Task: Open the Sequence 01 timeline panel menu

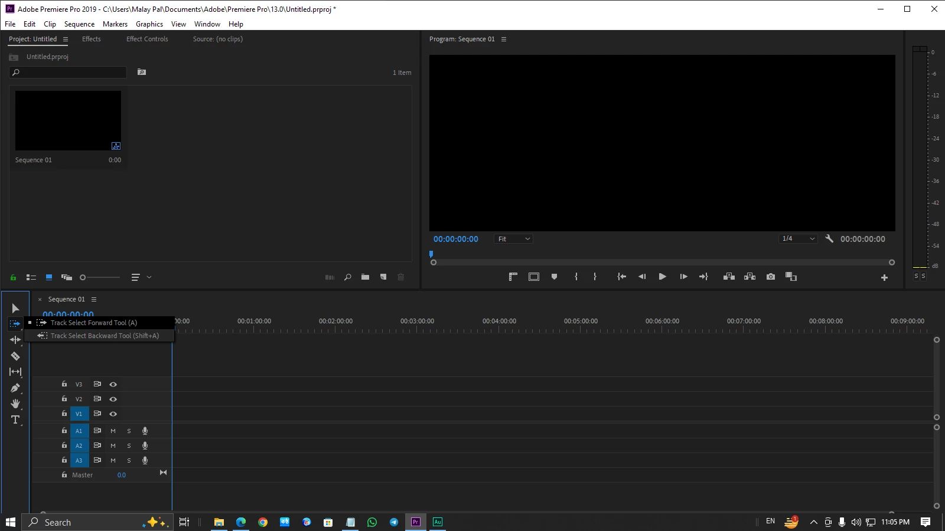Action: click(x=94, y=300)
